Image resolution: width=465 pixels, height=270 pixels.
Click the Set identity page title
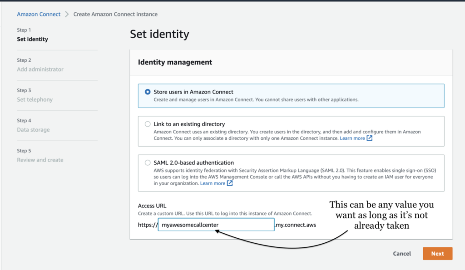pyautogui.click(x=159, y=34)
